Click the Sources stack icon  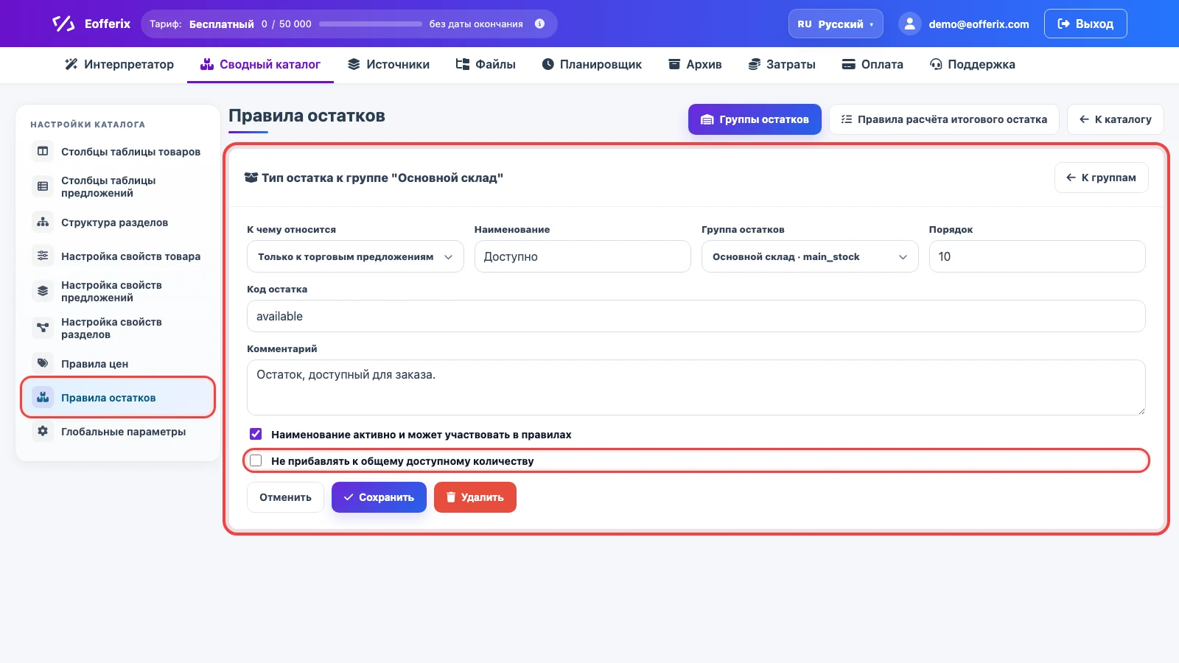point(354,64)
